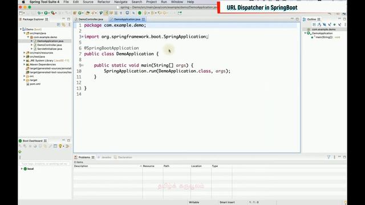365x205 pixels.
Task: Expand JRE System Library node arrow
Action: click(24, 60)
